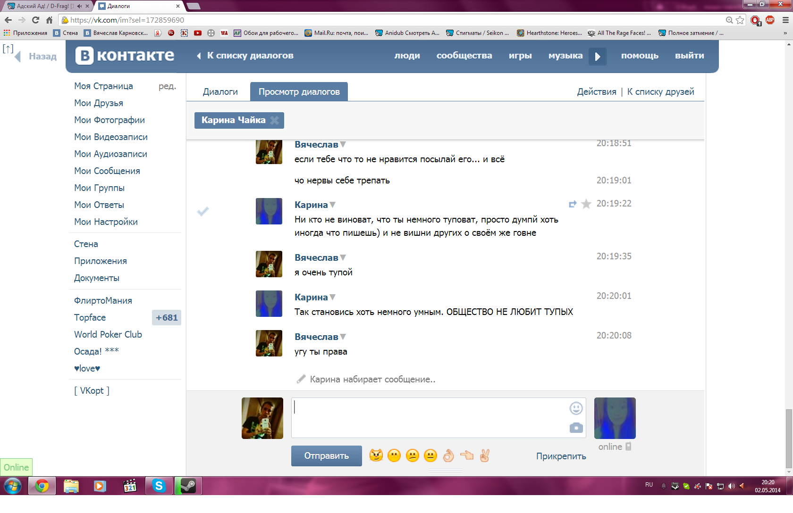Click the +681 counter next to Topface
Screen dimensions: 793x513
(167, 318)
